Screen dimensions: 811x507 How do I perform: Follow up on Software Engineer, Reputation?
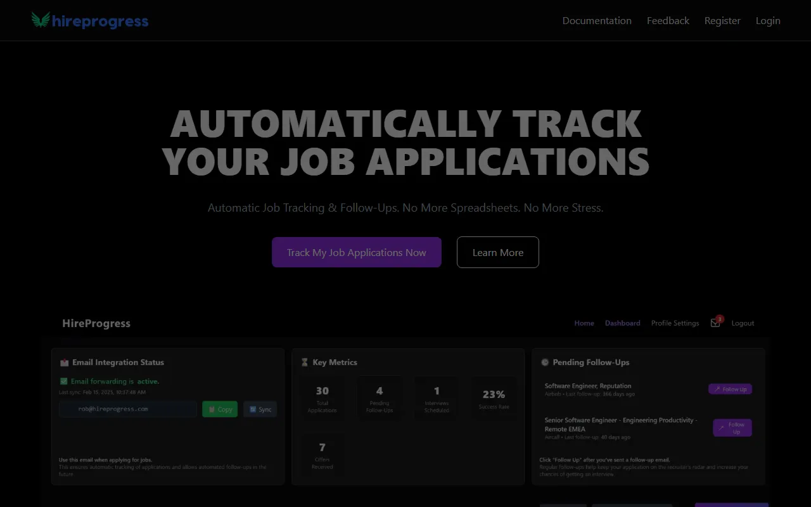(730, 389)
